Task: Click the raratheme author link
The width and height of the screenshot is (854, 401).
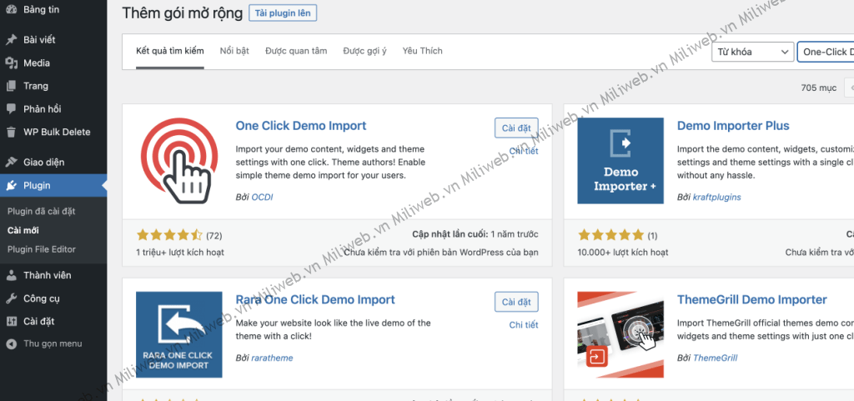Action: click(x=272, y=358)
